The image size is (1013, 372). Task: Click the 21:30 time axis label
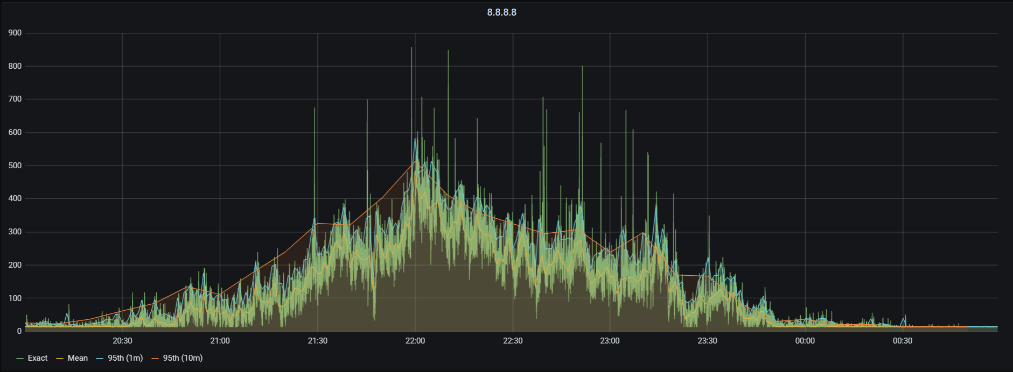click(317, 341)
